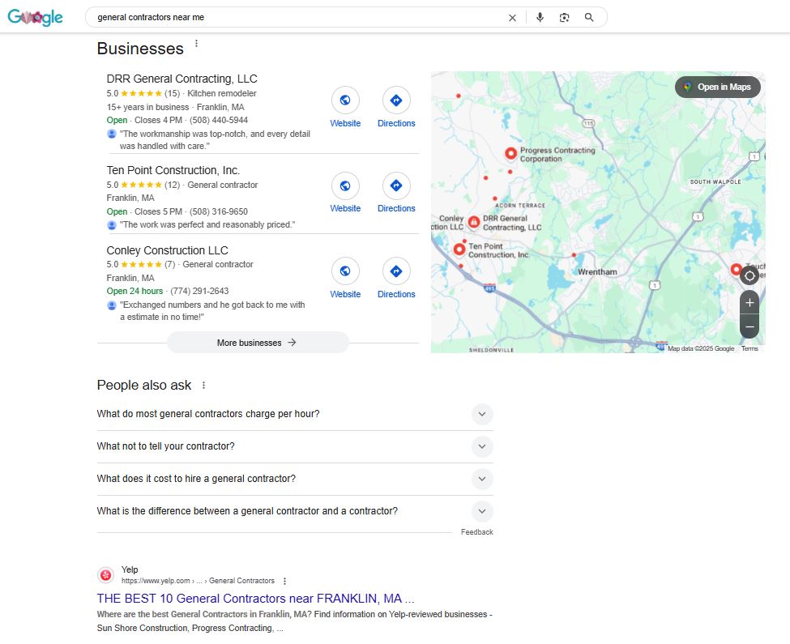Open People also ask options menu

[203, 386]
